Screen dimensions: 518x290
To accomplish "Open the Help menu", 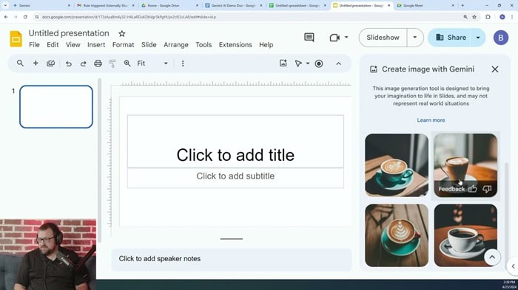I will coord(266,45).
